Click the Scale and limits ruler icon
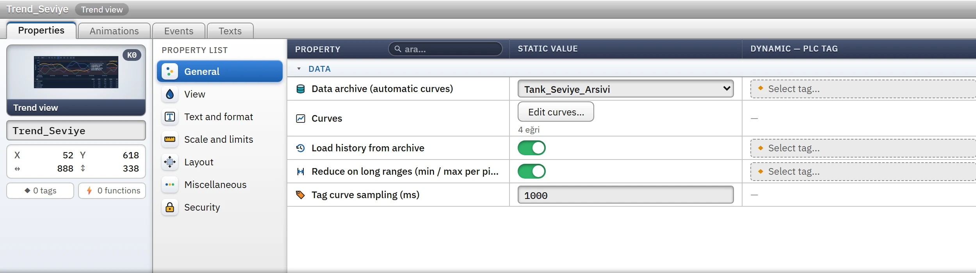976x273 pixels. pyautogui.click(x=170, y=139)
